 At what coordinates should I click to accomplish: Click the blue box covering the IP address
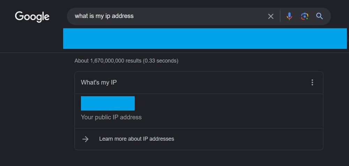[108, 103]
